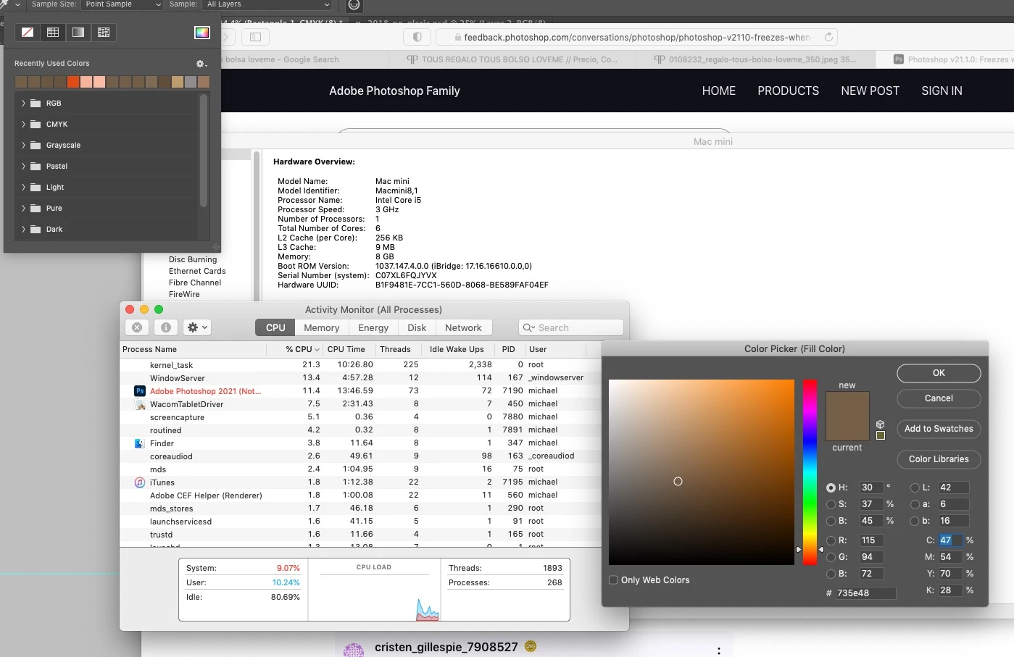
Task: Click the gray recently used color swatch
Action: (x=191, y=82)
